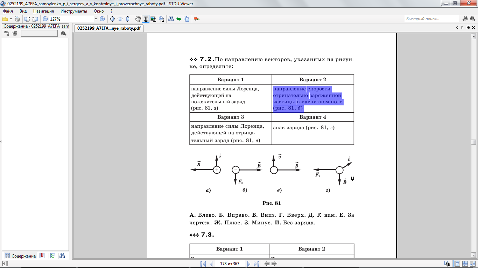Select the fit width icon

tap(120, 19)
